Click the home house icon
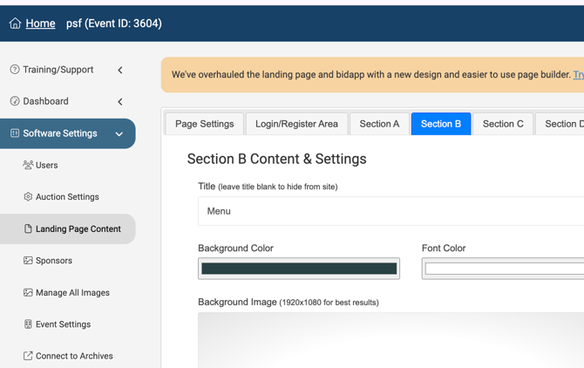584x368 pixels. (15, 24)
